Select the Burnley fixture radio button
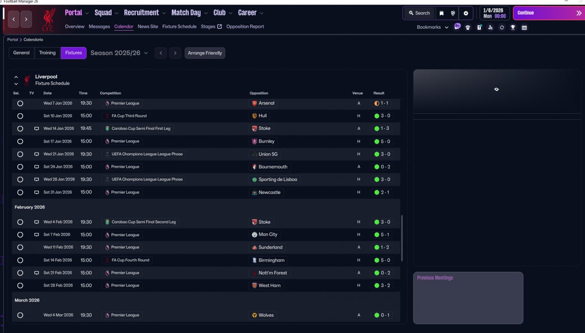Viewport: 585px width, 333px height. (20, 142)
